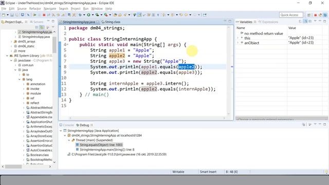
Task: Expand the 'this' variable row
Action: point(237,38)
